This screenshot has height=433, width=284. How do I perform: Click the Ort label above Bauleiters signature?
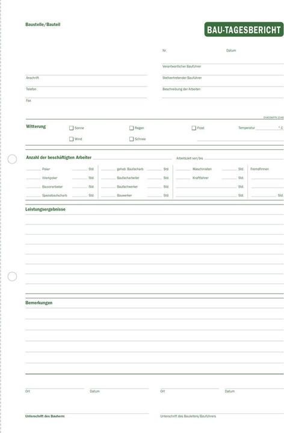click(162, 392)
